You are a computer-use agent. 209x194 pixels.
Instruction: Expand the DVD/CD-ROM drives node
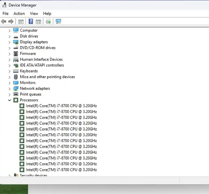[x=9, y=48]
